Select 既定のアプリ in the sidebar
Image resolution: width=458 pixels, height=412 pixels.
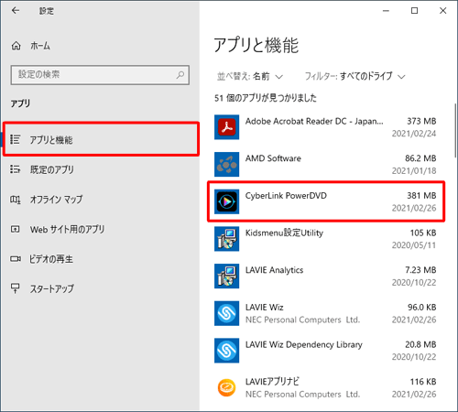tap(101, 169)
